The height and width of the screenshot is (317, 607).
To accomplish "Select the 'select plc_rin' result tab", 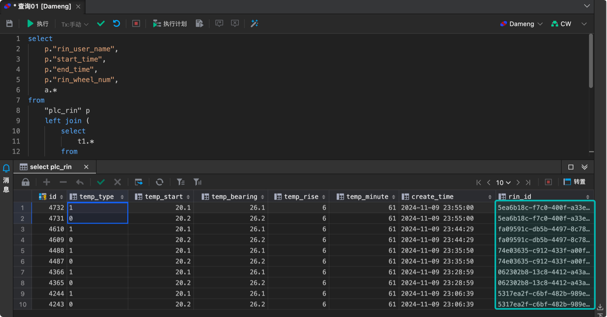I will coord(51,167).
